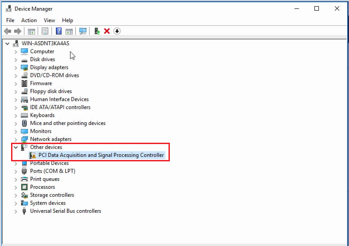
Task: Expand the Network adapters category
Action: point(16,140)
